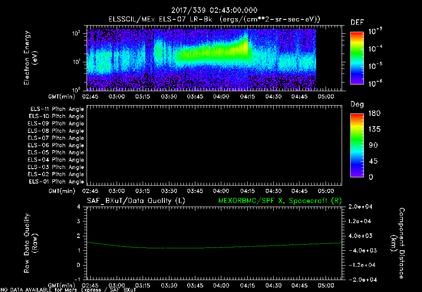This screenshot has width=422, height=292.
Task: Click 'ELS-04 Pitch Angle' row label
Action: coord(56,160)
